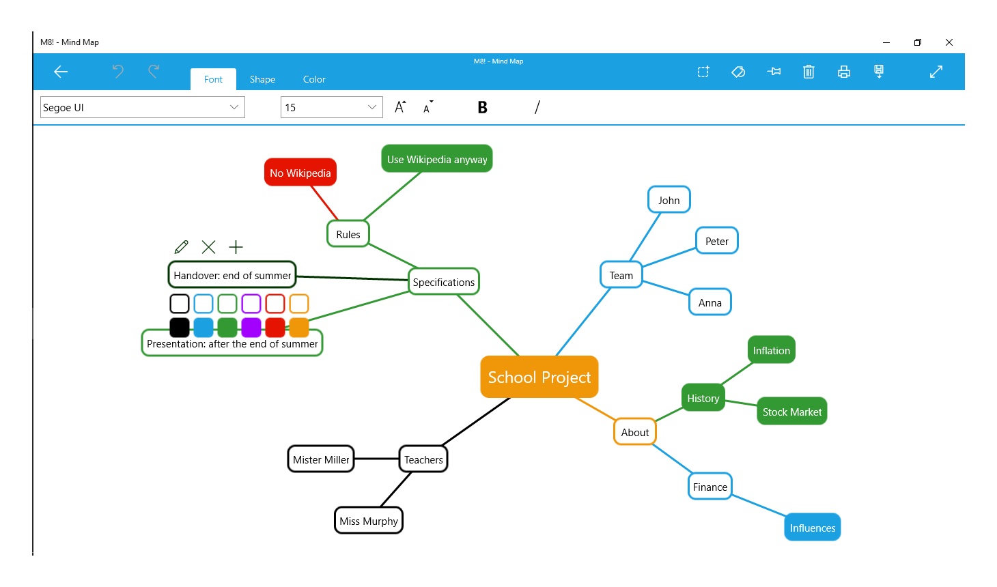Select the Mister Miller node

321,459
